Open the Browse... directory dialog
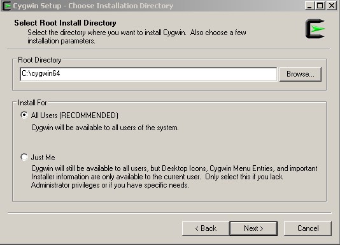The height and width of the screenshot is (245, 340). (301, 74)
